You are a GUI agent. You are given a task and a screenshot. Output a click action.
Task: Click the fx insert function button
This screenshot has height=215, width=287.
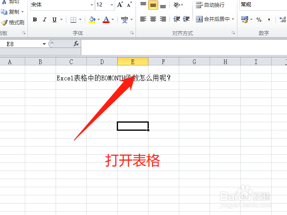coord(76,44)
